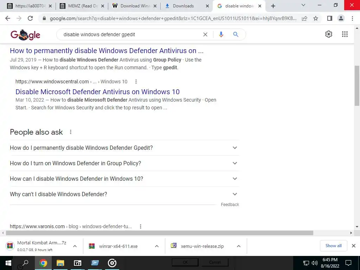Close the Downloads tab
Screen dimensions: 360x270
coord(207,6)
